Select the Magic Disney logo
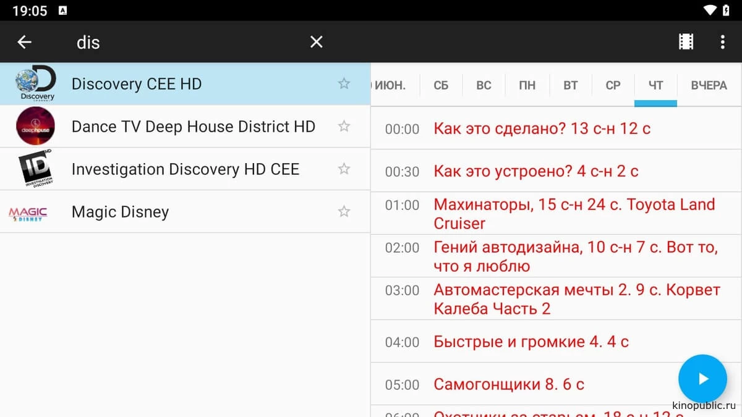This screenshot has width=742, height=417. (28, 214)
